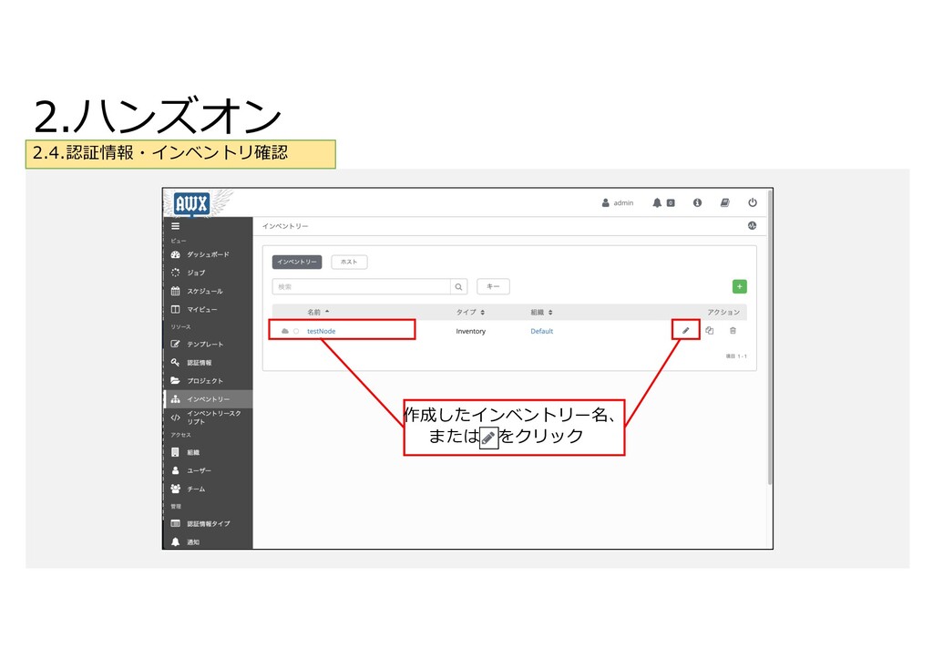Open the Default organization link

542,331
